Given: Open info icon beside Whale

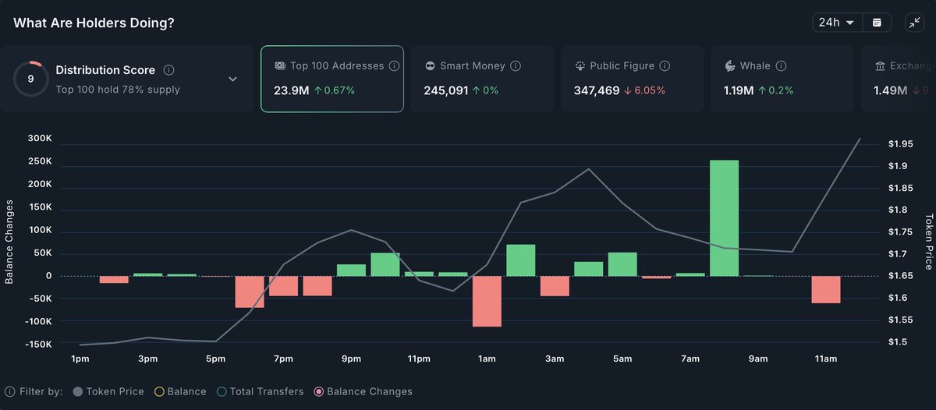Looking at the screenshot, I should point(781,66).
